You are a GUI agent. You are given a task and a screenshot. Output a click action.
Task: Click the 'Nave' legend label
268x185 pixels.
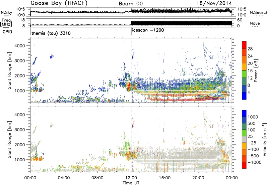[255, 23]
